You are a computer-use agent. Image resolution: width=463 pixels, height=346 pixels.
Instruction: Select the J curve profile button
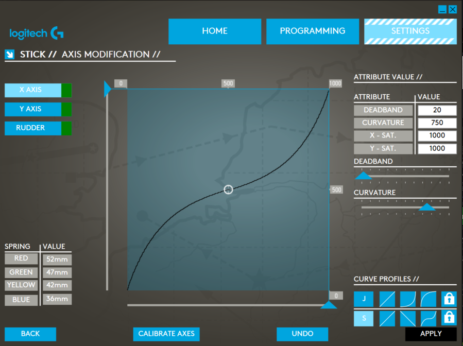click(364, 299)
